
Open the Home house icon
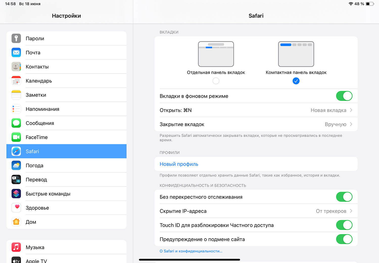pyautogui.click(x=16, y=222)
